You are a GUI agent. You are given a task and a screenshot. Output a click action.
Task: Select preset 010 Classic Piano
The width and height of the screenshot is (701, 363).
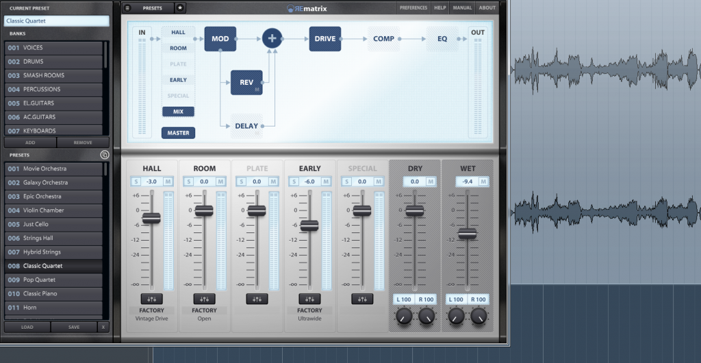pos(53,294)
